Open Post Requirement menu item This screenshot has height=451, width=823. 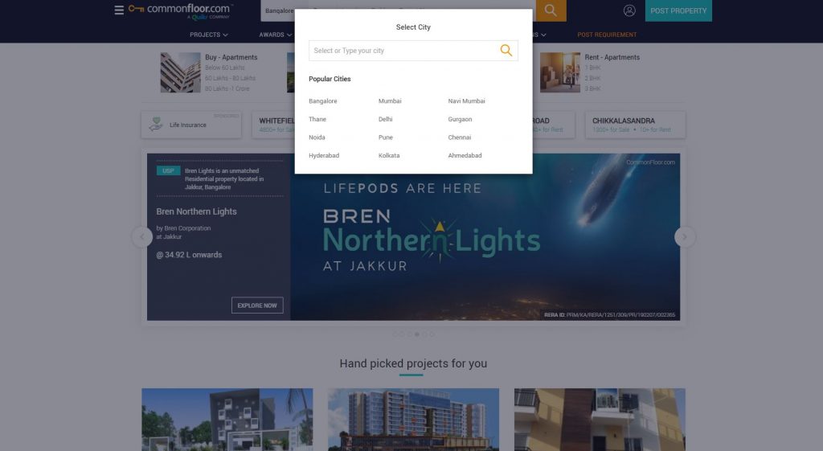pyautogui.click(x=607, y=35)
